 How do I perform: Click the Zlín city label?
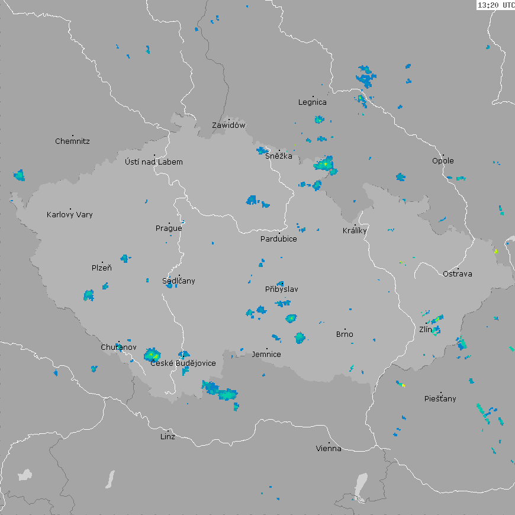click(x=426, y=329)
